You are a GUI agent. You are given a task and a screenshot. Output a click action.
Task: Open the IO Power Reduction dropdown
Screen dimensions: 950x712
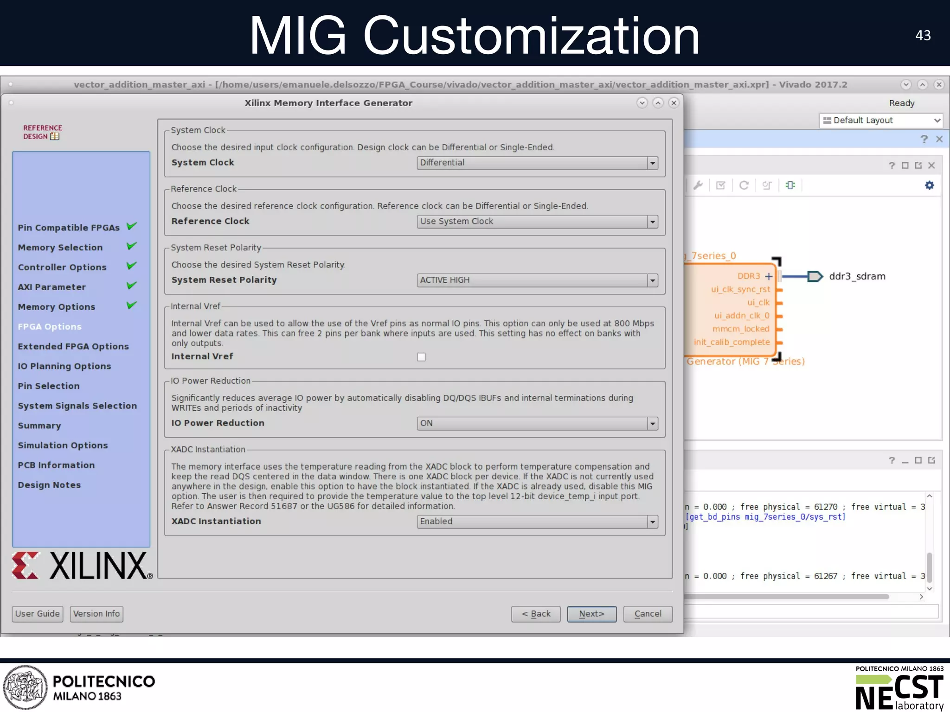[537, 423]
